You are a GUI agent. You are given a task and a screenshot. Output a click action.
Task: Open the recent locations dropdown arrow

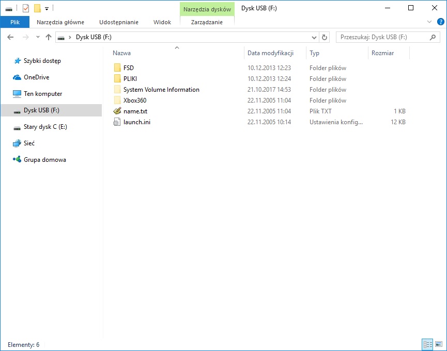(x=38, y=37)
